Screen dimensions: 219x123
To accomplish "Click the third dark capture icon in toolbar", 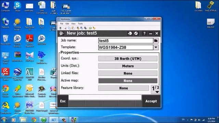I will 85,28.
